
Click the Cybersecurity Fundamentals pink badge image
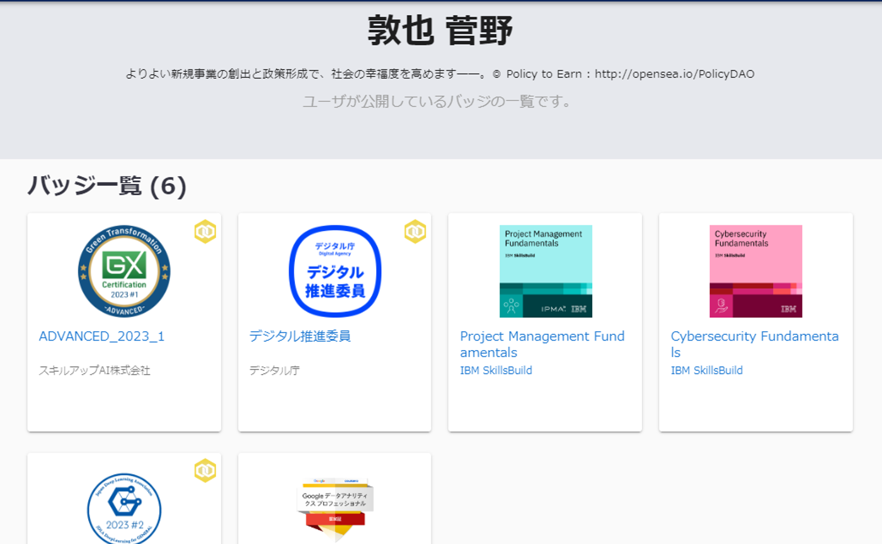tap(755, 271)
